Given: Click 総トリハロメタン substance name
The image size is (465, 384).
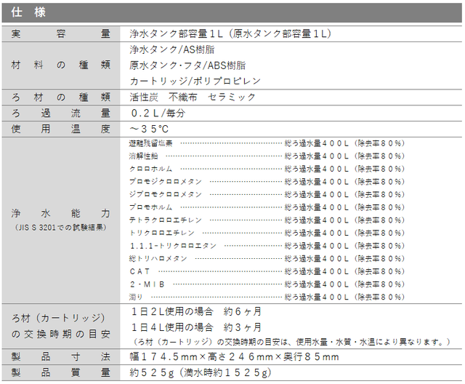Looking at the screenshot, I should point(158,259).
